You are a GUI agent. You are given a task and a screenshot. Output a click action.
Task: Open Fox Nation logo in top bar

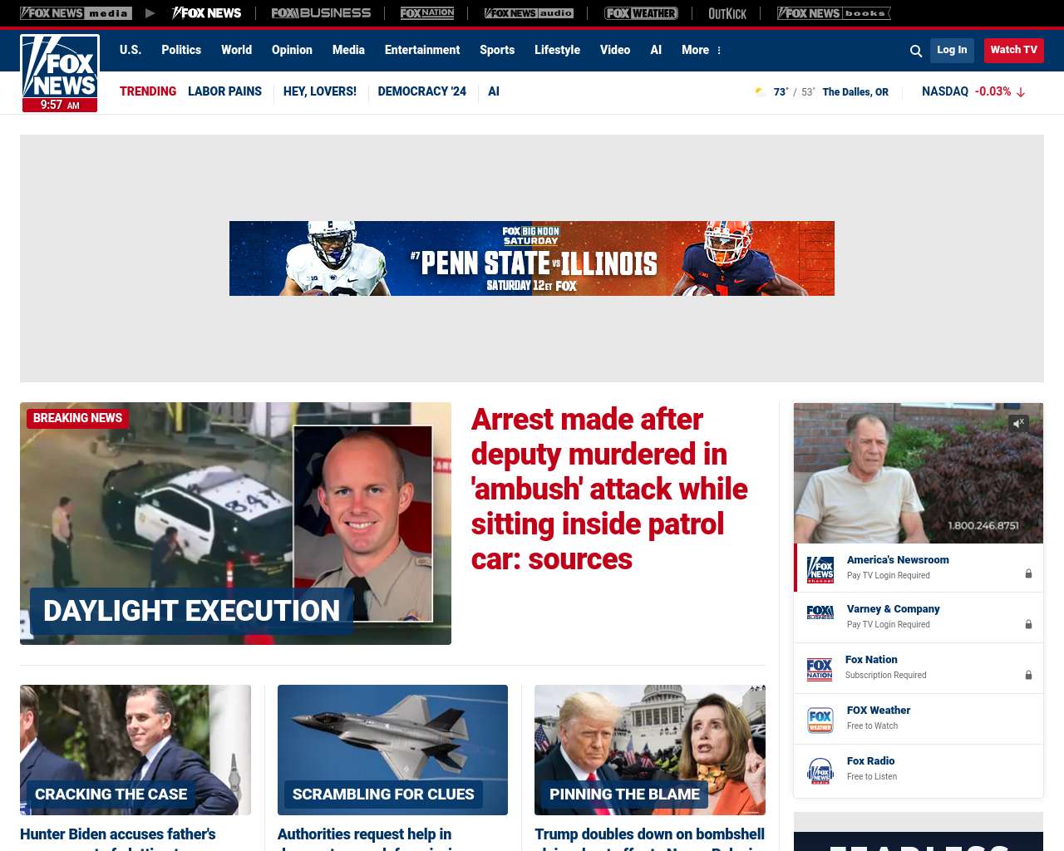click(x=427, y=13)
